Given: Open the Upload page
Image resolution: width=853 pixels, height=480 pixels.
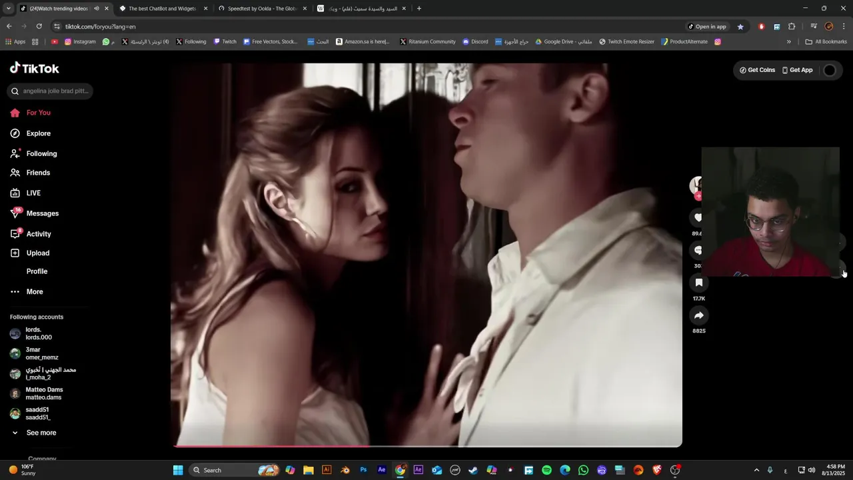Looking at the screenshot, I should [30, 253].
